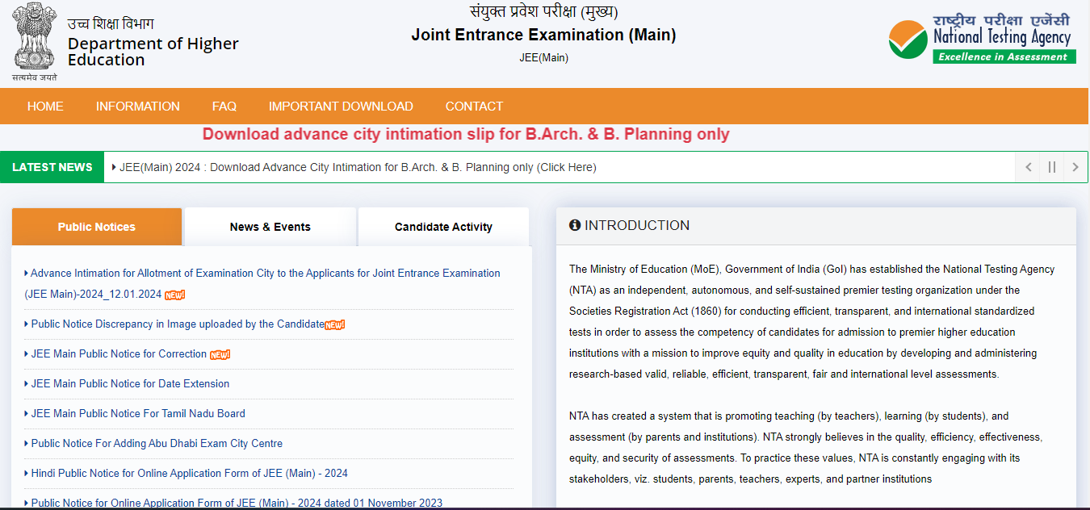Switch to the Candidate Activity tab

pos(443,227)
